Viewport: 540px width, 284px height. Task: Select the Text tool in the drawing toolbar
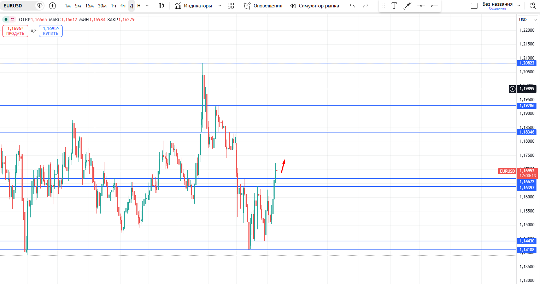coord(394,6)
